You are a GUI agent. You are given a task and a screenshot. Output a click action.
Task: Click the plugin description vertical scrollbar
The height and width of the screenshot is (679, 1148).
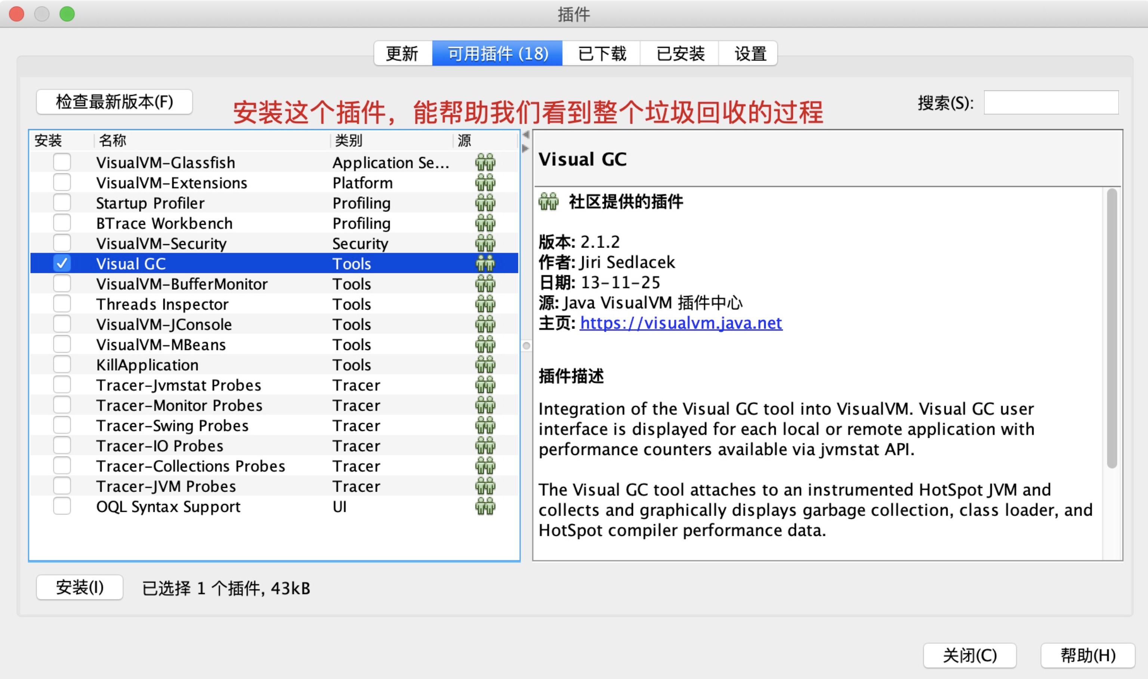click(x=1112, y=329)
